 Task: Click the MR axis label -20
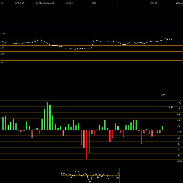(179, 138)
